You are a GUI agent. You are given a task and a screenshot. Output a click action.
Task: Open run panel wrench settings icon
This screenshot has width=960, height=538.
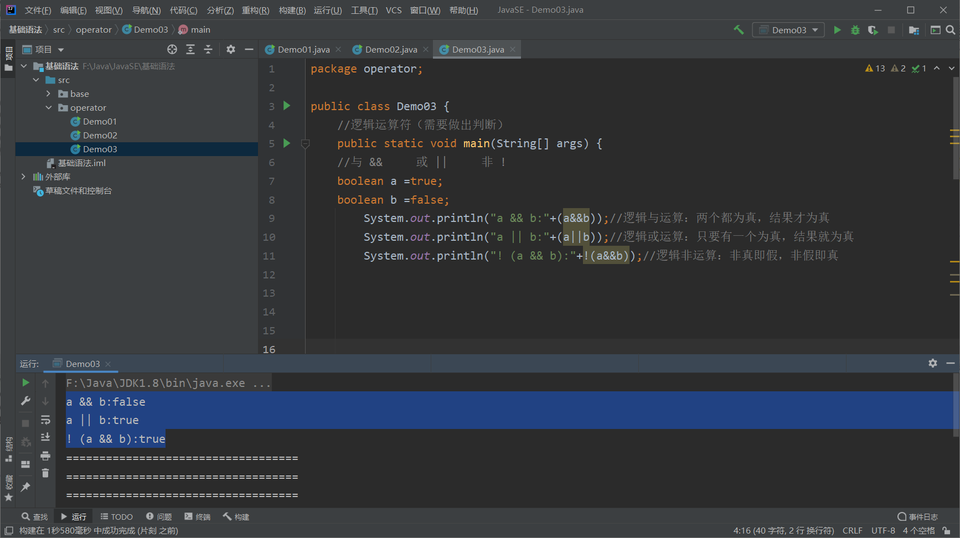(25, 401)
